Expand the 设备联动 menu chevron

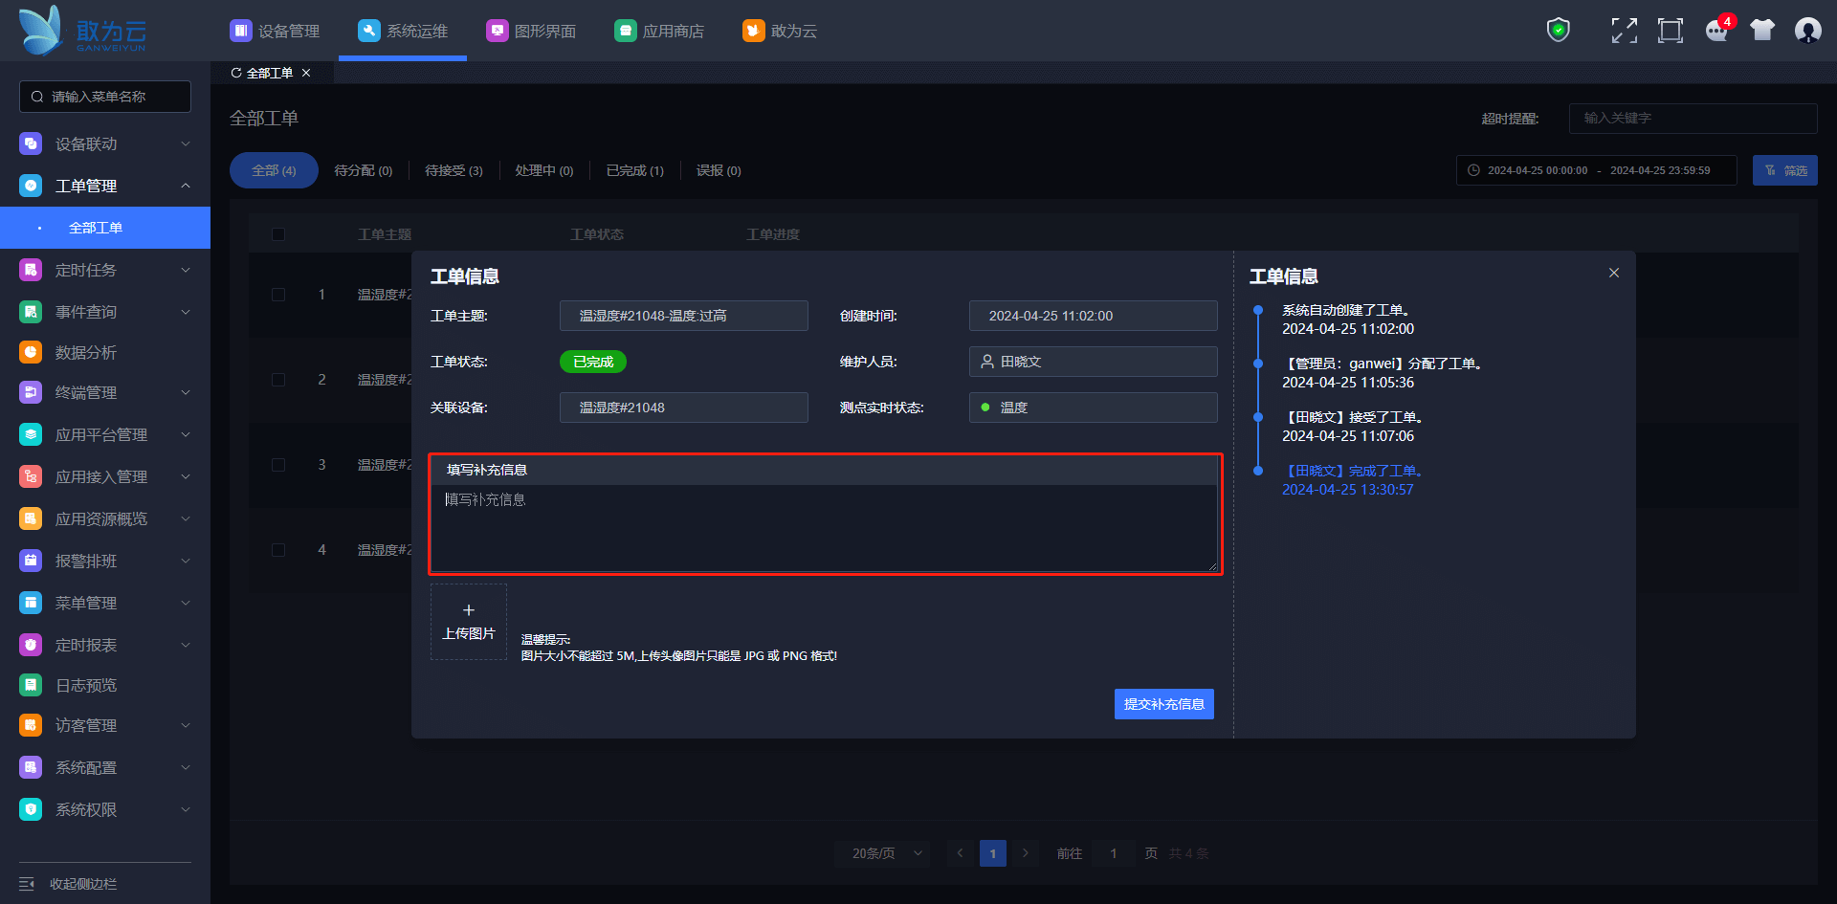[186, 143]
